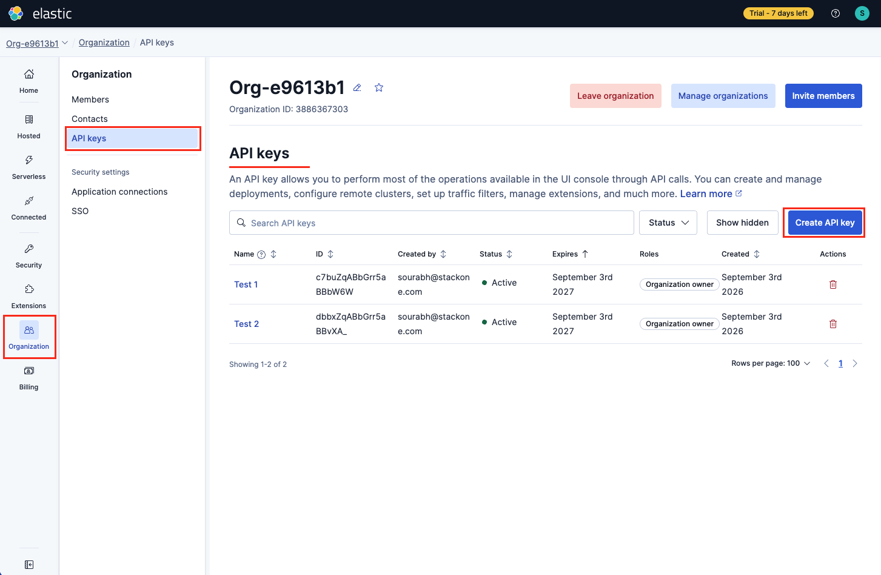The image size is (881, 575).
Task: Click the Organization owner role badge for Test 2
Action: (x=680, y=324)
